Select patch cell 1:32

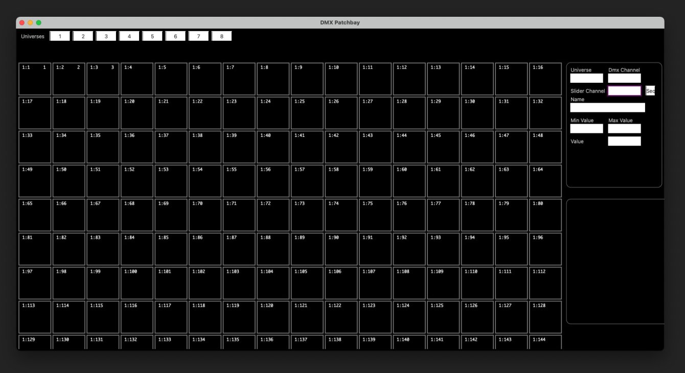[545, 113]
